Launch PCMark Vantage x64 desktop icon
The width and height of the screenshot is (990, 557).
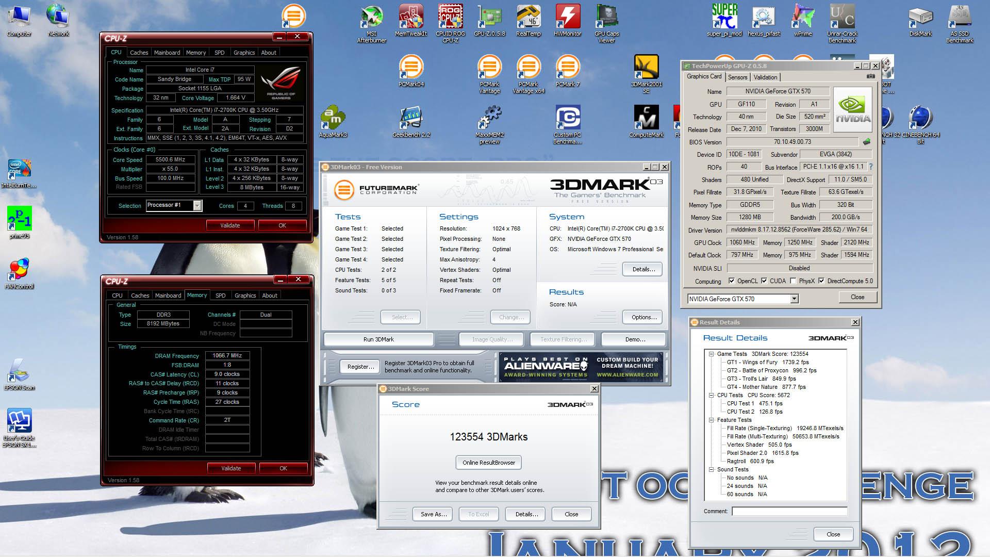pyautogui.click(x=529, y=74)
